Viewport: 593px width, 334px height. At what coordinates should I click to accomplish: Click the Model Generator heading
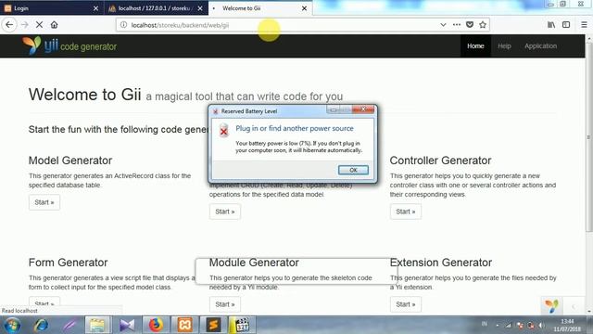70,161
